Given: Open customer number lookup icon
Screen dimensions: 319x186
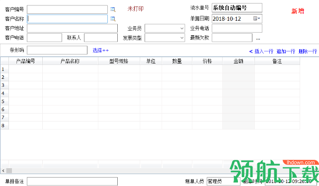Looking at the screenshot, I should [113, 9].
